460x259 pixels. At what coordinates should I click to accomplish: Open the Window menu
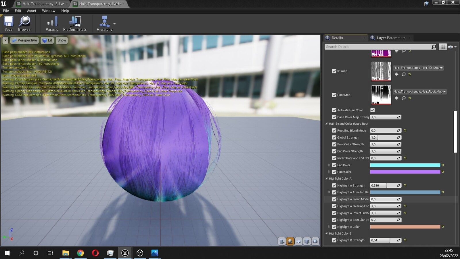[49, 11]
